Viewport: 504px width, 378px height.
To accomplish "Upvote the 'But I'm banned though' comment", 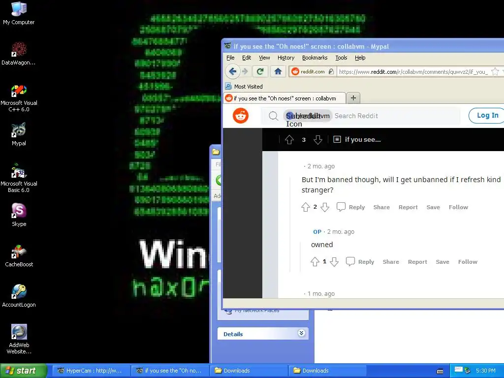I will [x=306, y=207].
